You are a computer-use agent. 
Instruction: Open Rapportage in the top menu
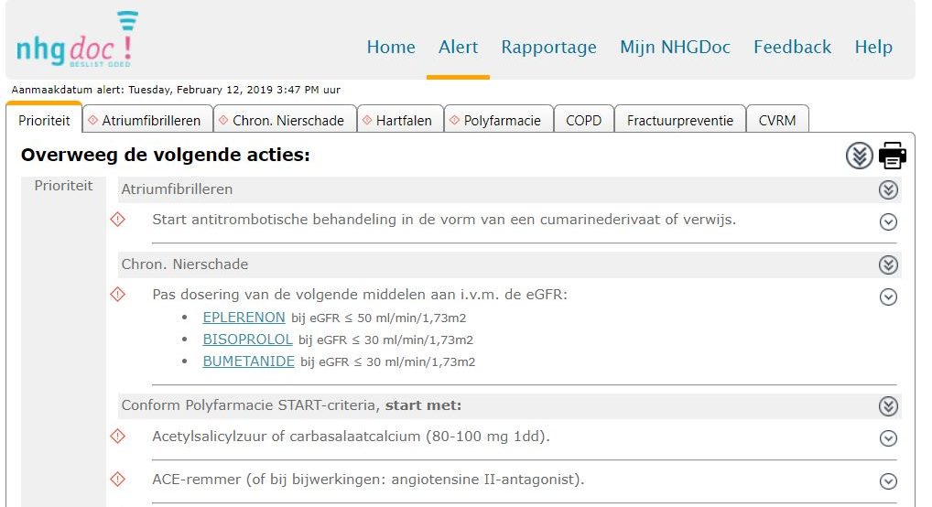click(x=548, y=48)
